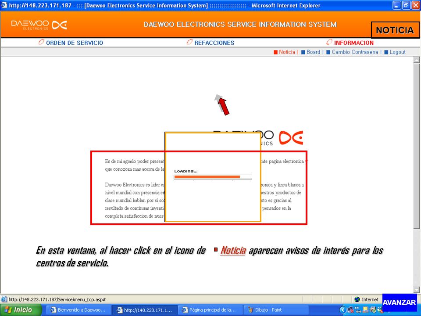421x316 pixels.
Task: Click the AVANZAR button
Action: coord(399,302)
